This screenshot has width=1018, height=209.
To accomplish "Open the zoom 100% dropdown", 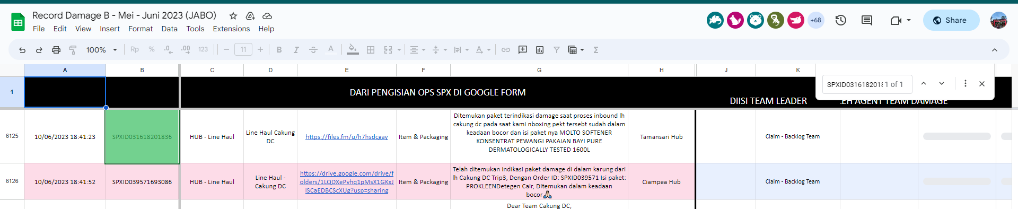I will [x=102, y=50].
